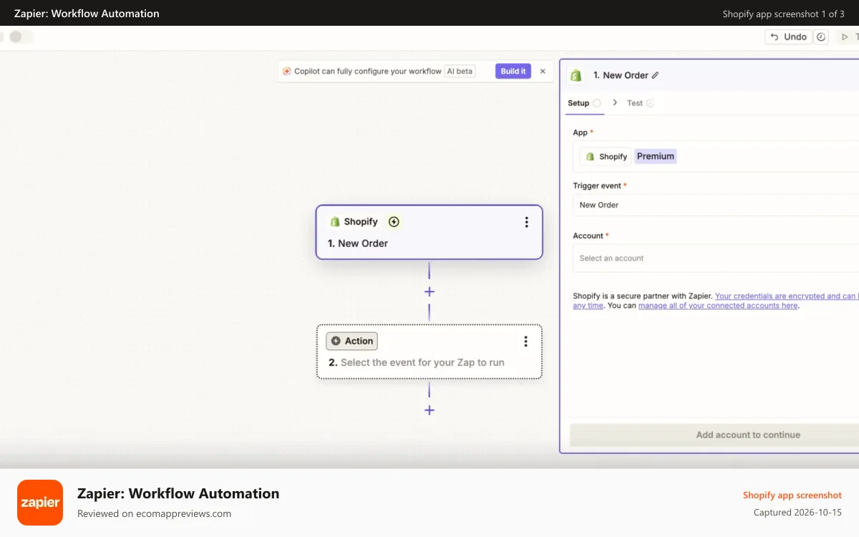Select the Shopify New Order trigger node
This screenshot has width=859, height=537.
point(429,232)
